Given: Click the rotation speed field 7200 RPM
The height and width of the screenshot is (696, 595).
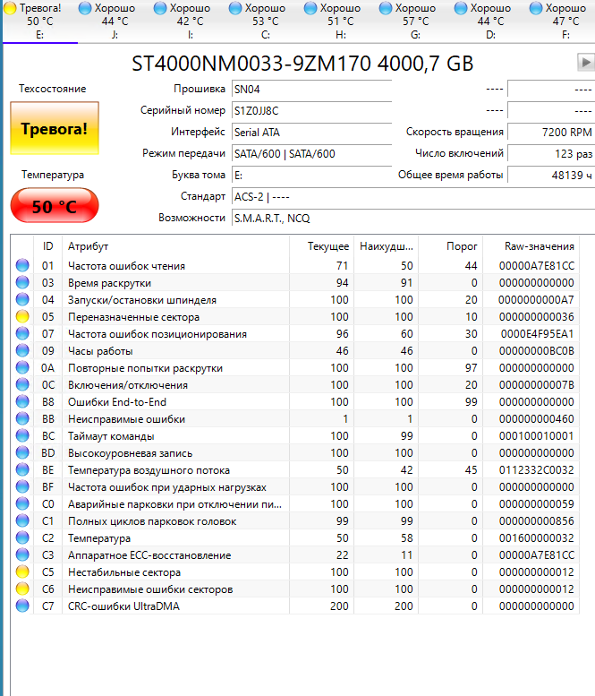Looking at the screenshot, I should pos(551,133).
